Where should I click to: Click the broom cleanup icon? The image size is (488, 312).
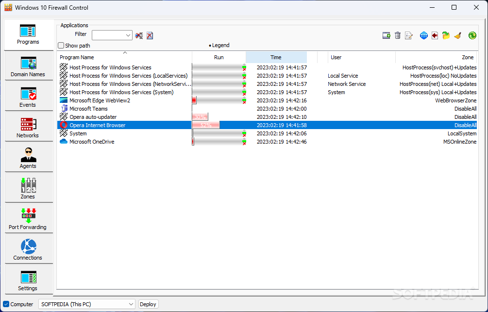point(457,35)
